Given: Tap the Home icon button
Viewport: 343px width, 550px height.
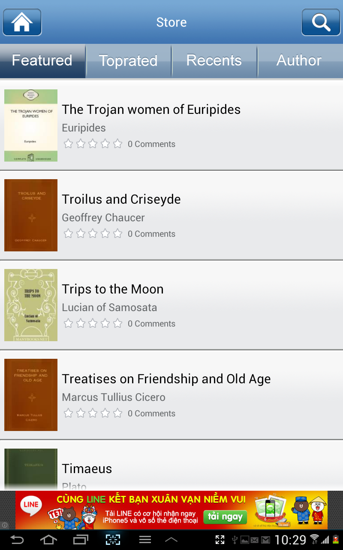Looking at the screenshot, I should 22,22.
